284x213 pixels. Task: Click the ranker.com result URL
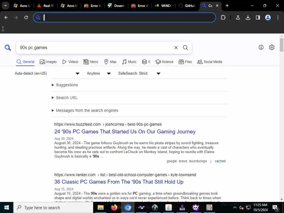coord(125,175)
